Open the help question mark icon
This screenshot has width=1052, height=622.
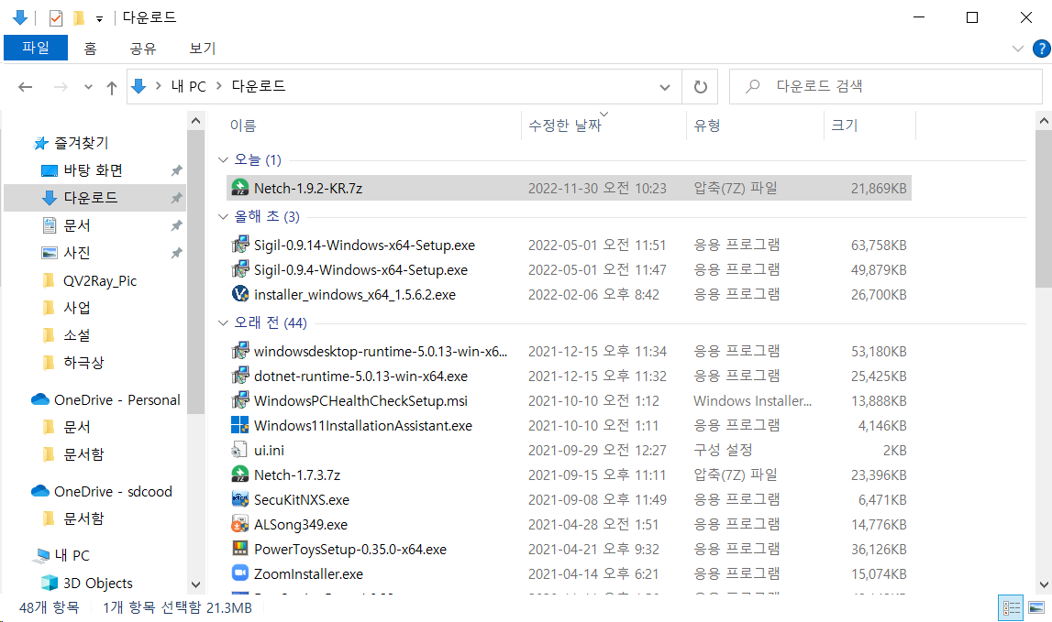click(x=1041, y=49)
